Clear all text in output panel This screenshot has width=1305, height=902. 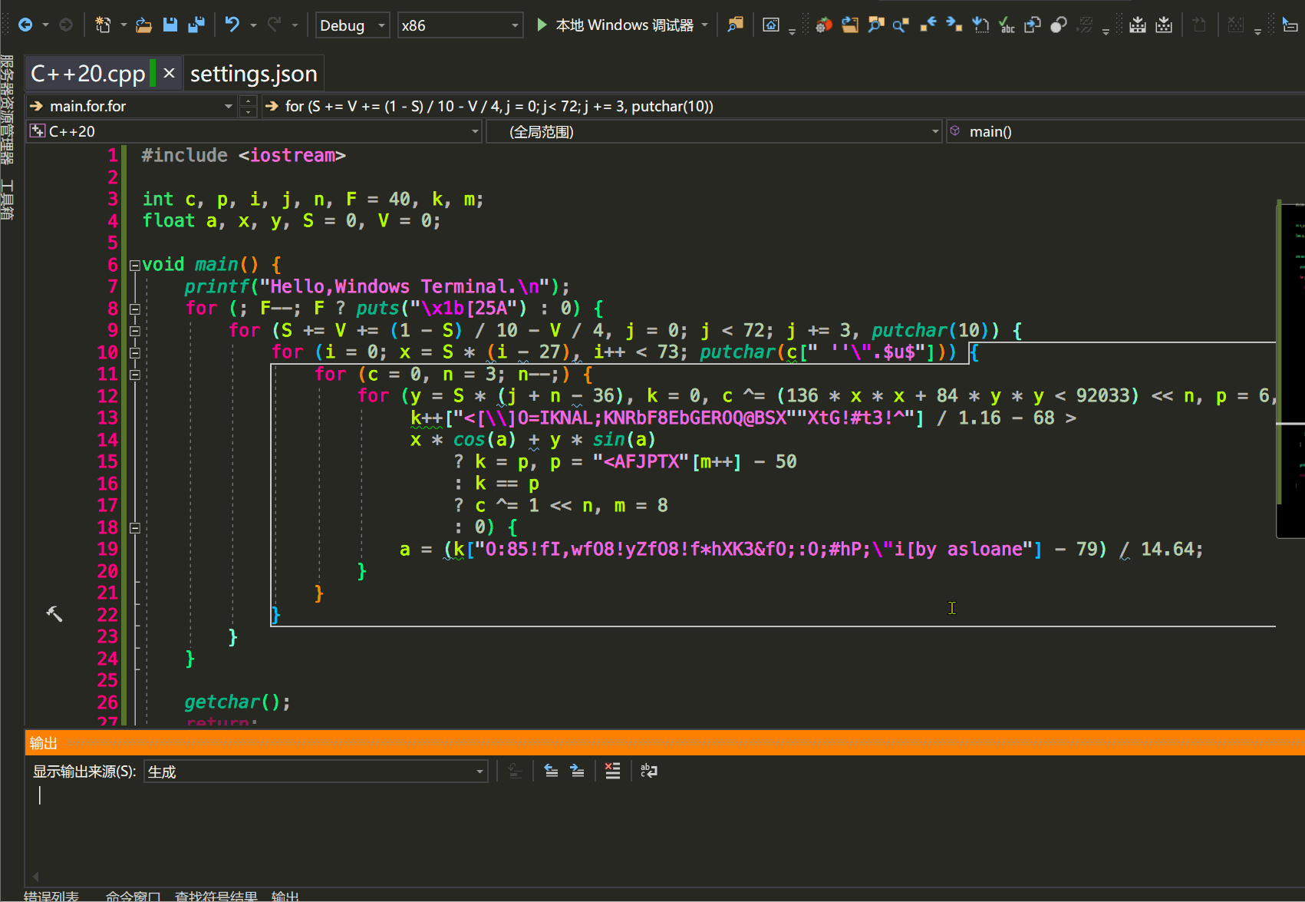click(612, 771)
